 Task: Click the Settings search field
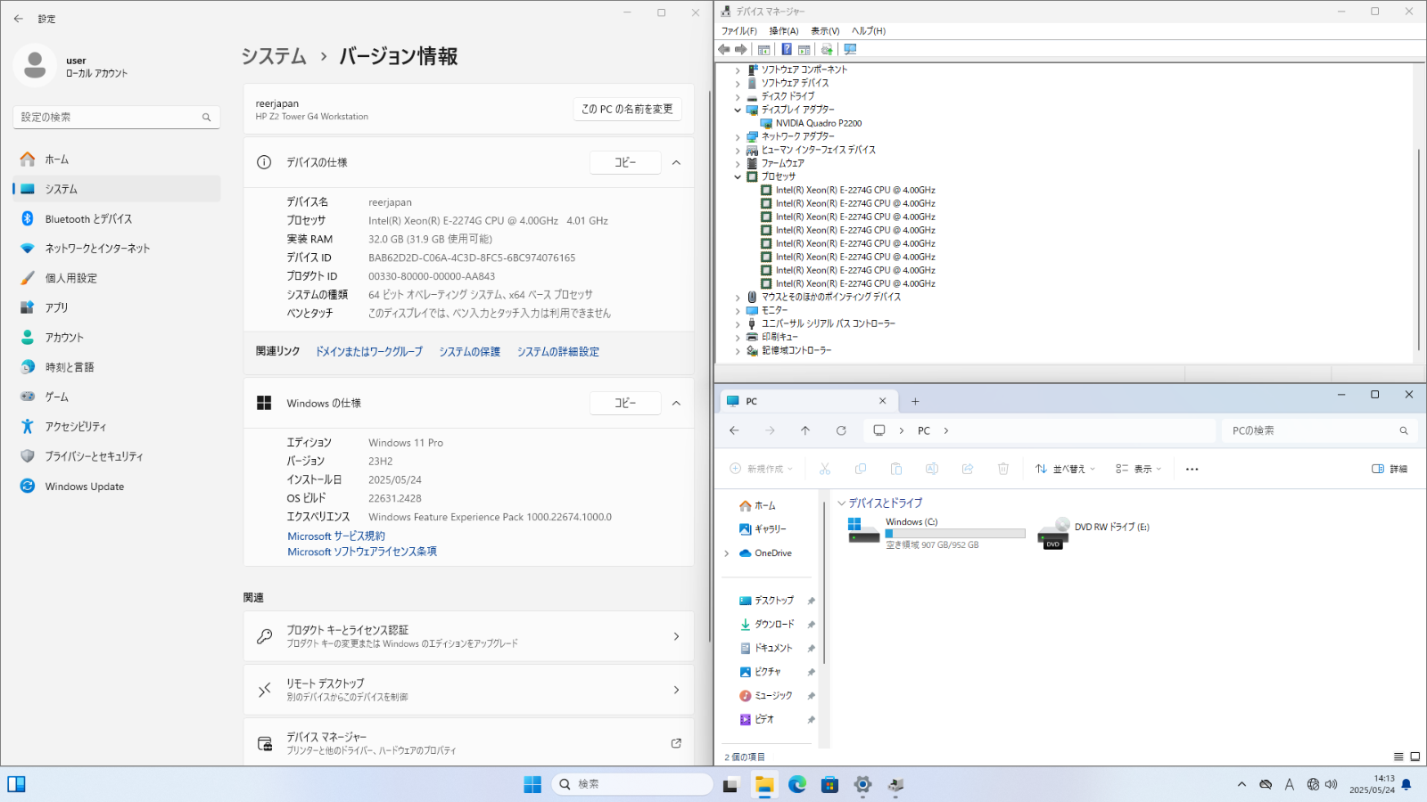pos(109,117)
